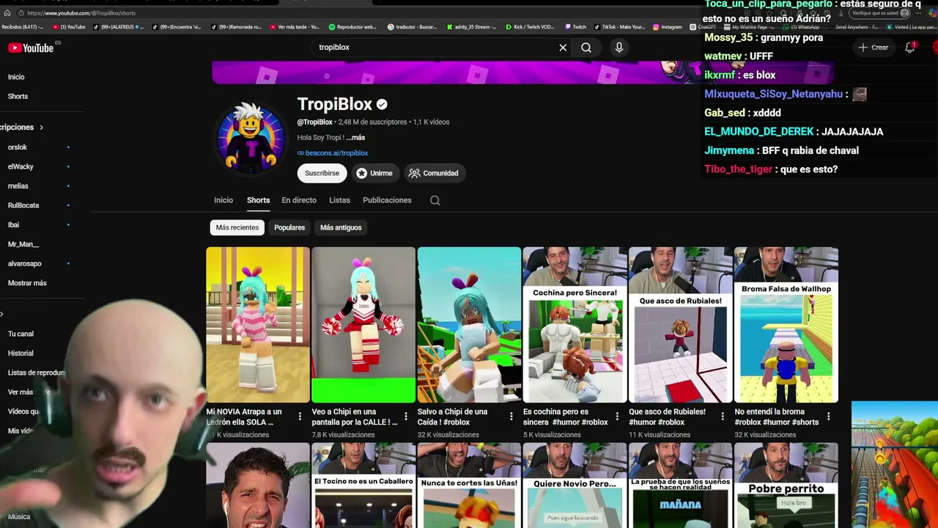Select the Más recientes filter chip
The width and height of the screenshot is (938, 528).
coord(237,227)
